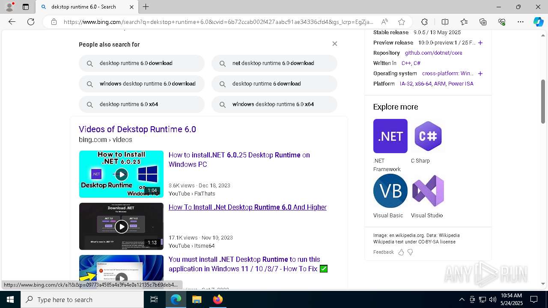This screenshot has width=548, height=308.
Task: Search 'desktop runtime 6.0 x64' suggestion
Action: (142, 104)
